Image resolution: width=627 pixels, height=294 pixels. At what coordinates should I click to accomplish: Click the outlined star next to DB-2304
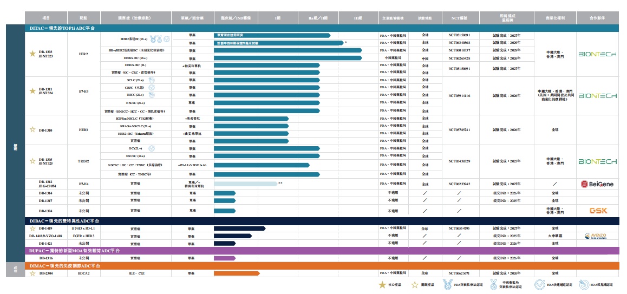click(x=32, y=273)
